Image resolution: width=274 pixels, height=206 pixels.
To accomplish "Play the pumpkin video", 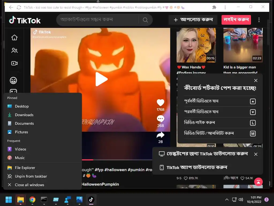I will point(101,79).
